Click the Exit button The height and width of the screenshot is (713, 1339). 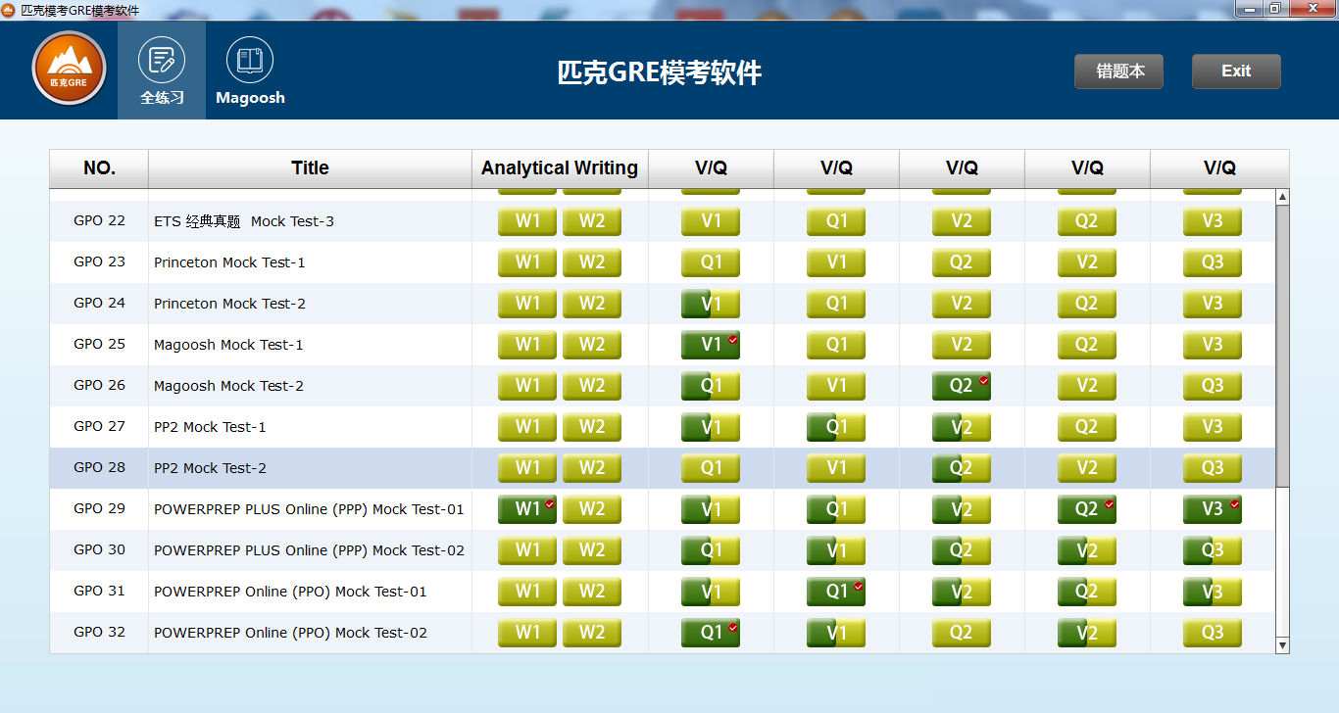coord(1236,71)
